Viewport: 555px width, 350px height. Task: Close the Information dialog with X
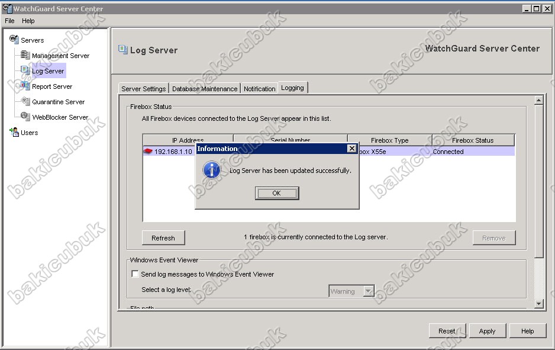(x=351, y=149)
